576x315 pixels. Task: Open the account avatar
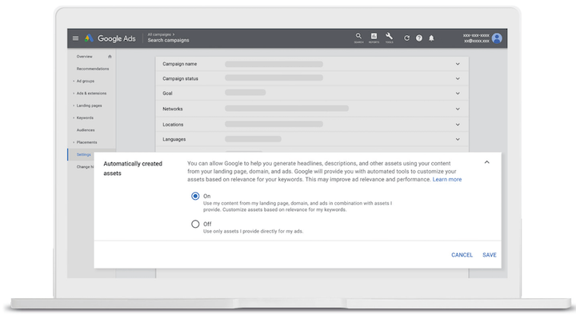point(497,38)
